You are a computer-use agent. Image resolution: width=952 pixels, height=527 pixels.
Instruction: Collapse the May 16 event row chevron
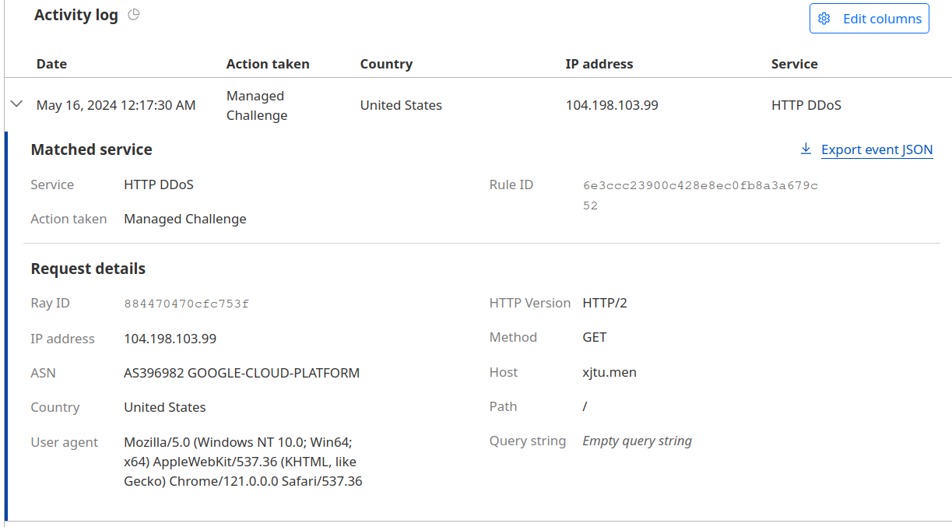point(16,104)
